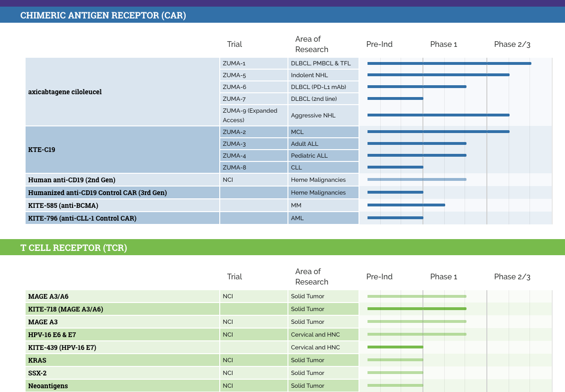This screenshot has height=392, width=565.
Task: Click the ZUMA-5 trial cell
Action: tap(254, 75)
